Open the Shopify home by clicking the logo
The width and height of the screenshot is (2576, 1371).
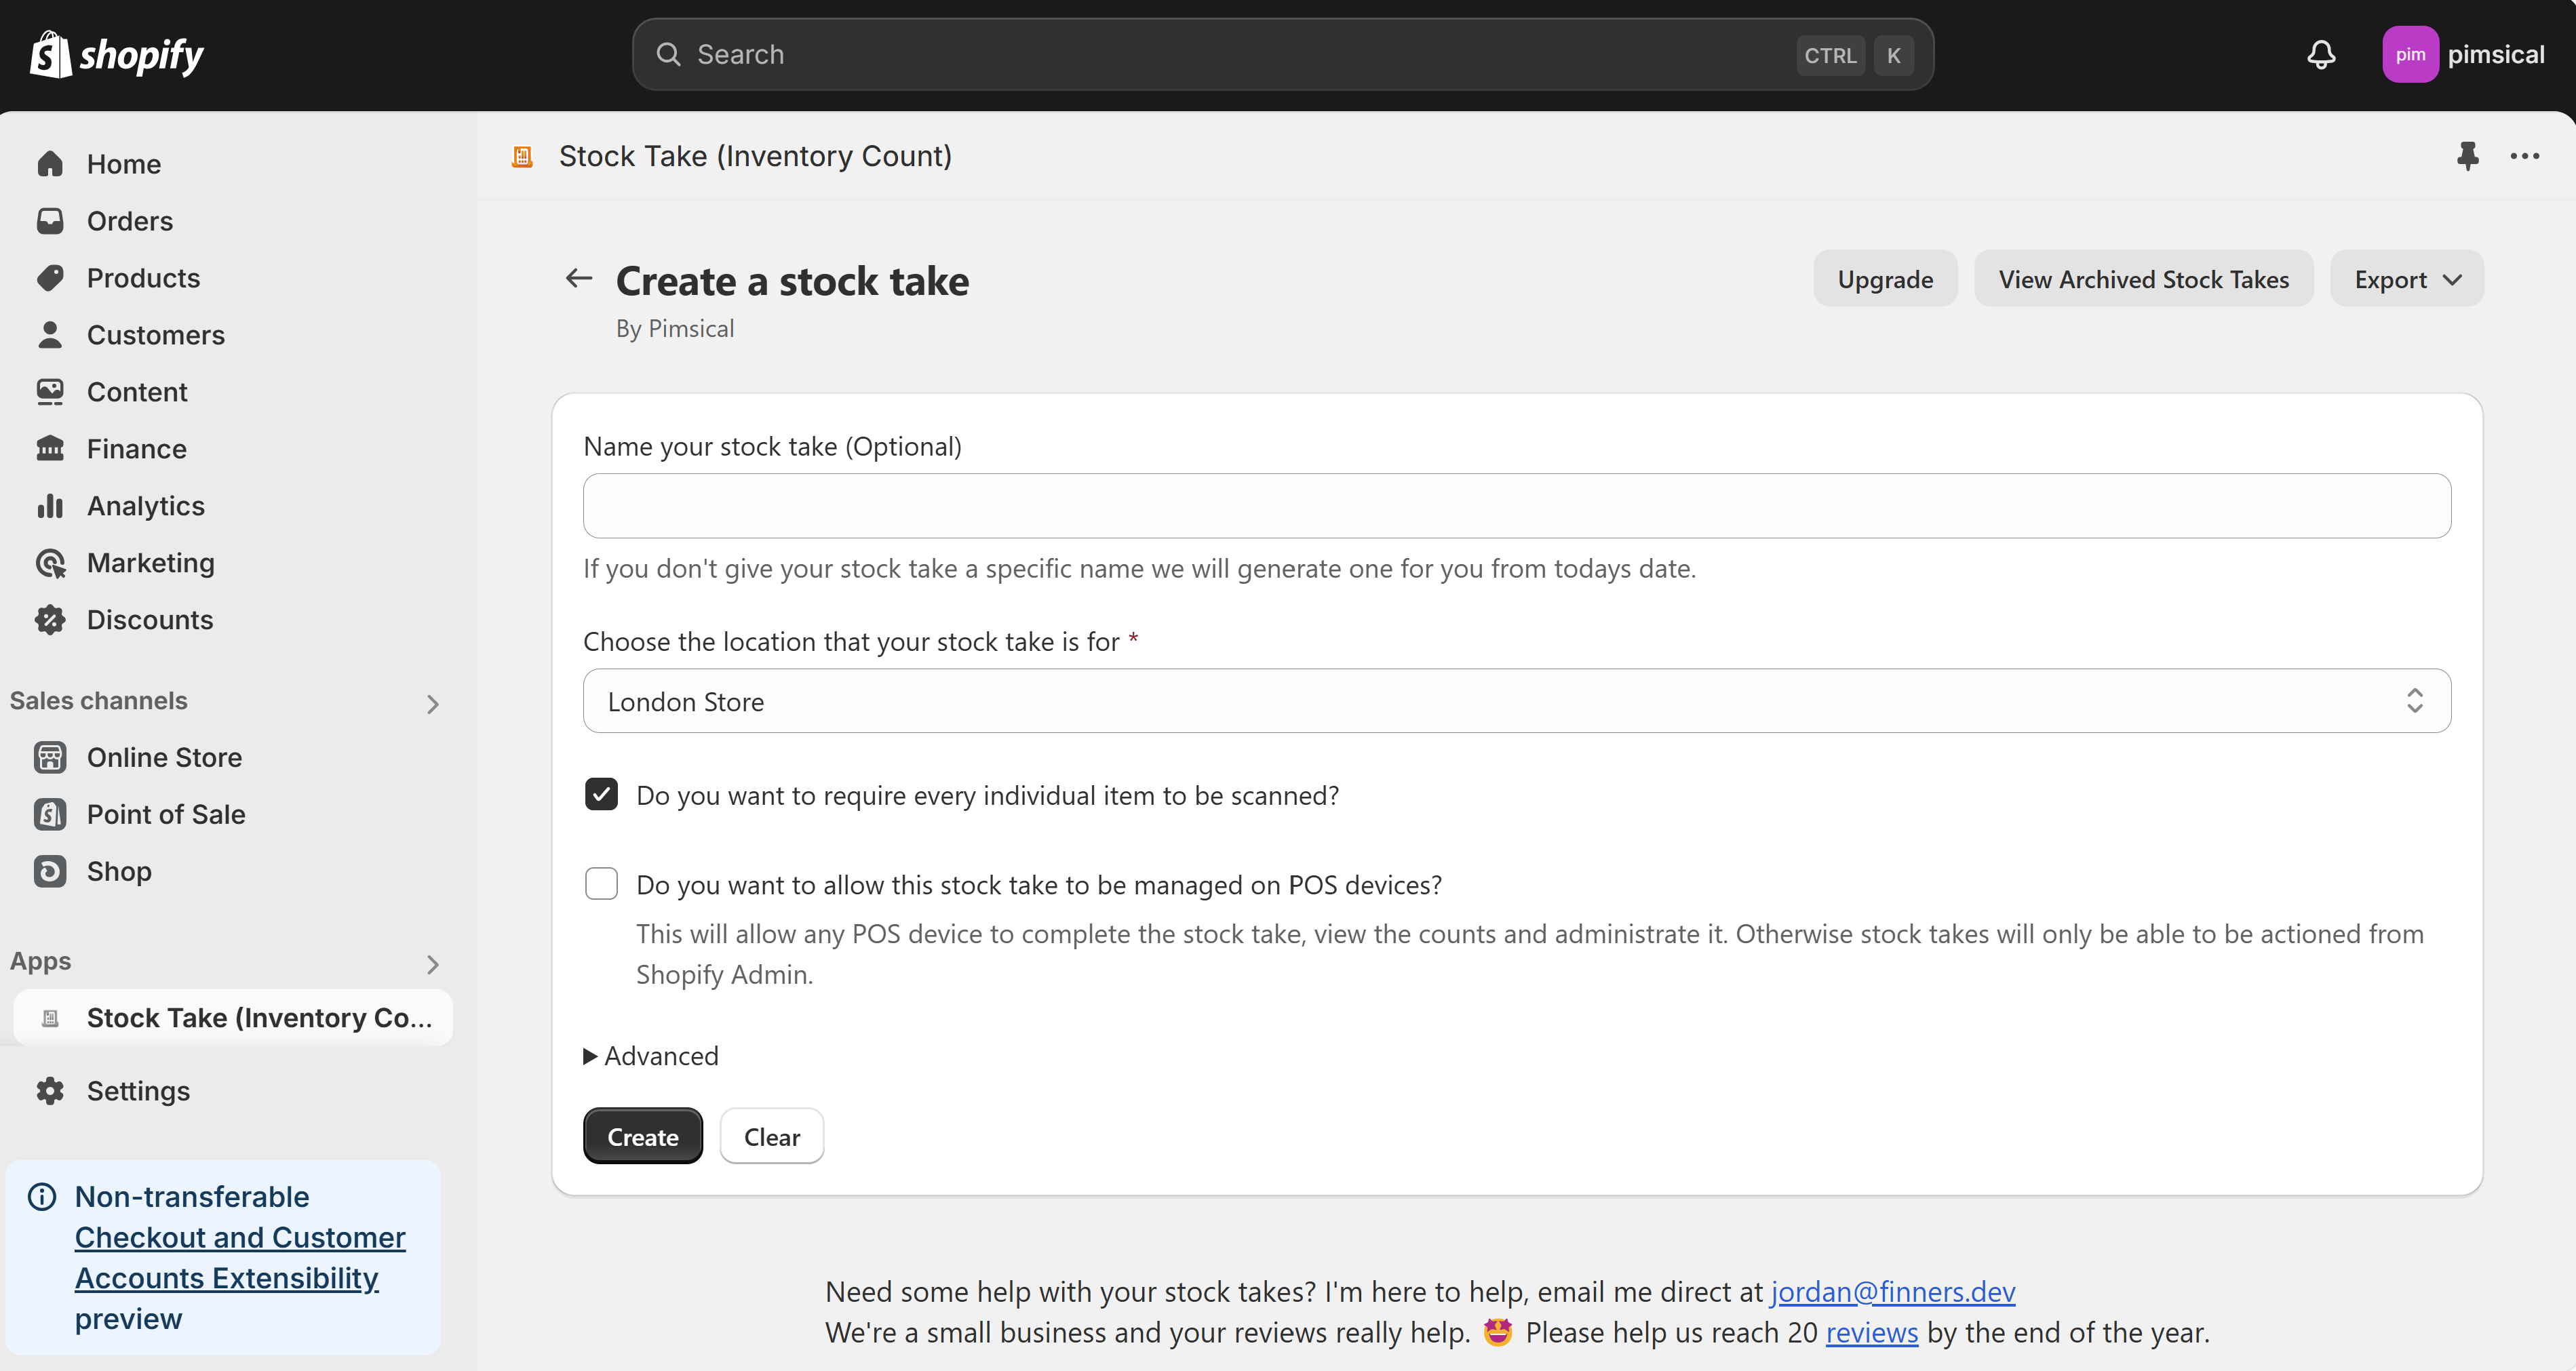click(117, 54)
